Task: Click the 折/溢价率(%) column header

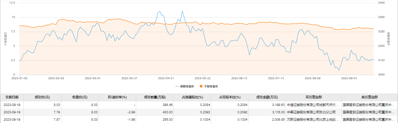Action: (x=117, y=97)
